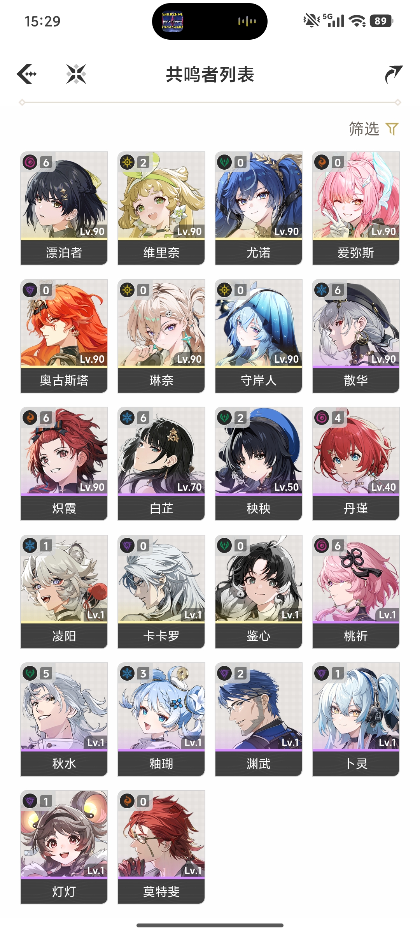Select the 琳奈 character portrait
420x934 pixels.
click(161, 323)
